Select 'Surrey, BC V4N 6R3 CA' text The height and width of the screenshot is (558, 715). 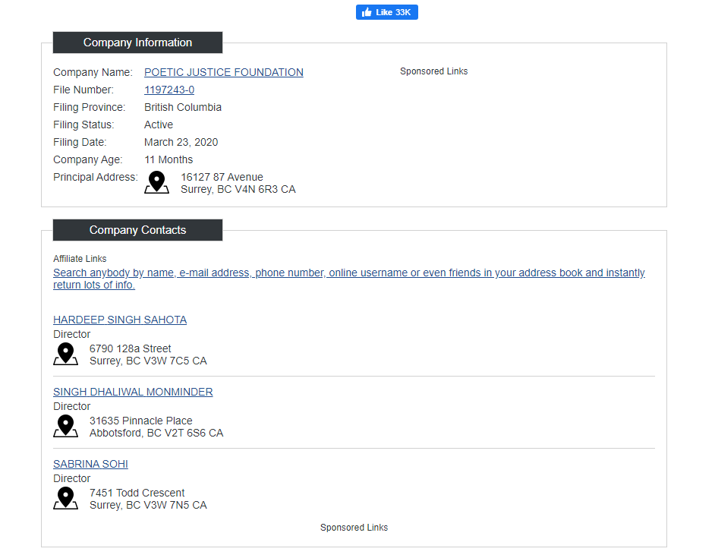[x=238, y=189]
